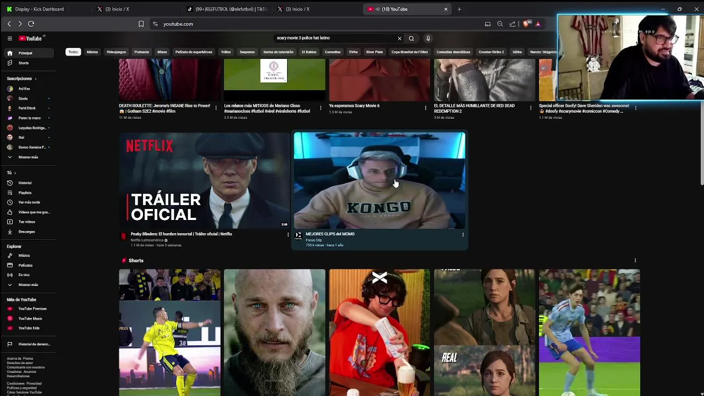Viewport: 704px width, 396px height.
Task: Open options for DEATH ROULETTE short
Action: [x=216, y=108]
